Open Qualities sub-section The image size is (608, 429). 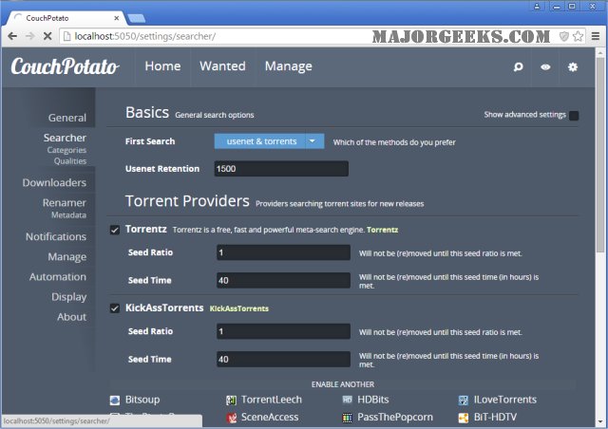(70, 161)
